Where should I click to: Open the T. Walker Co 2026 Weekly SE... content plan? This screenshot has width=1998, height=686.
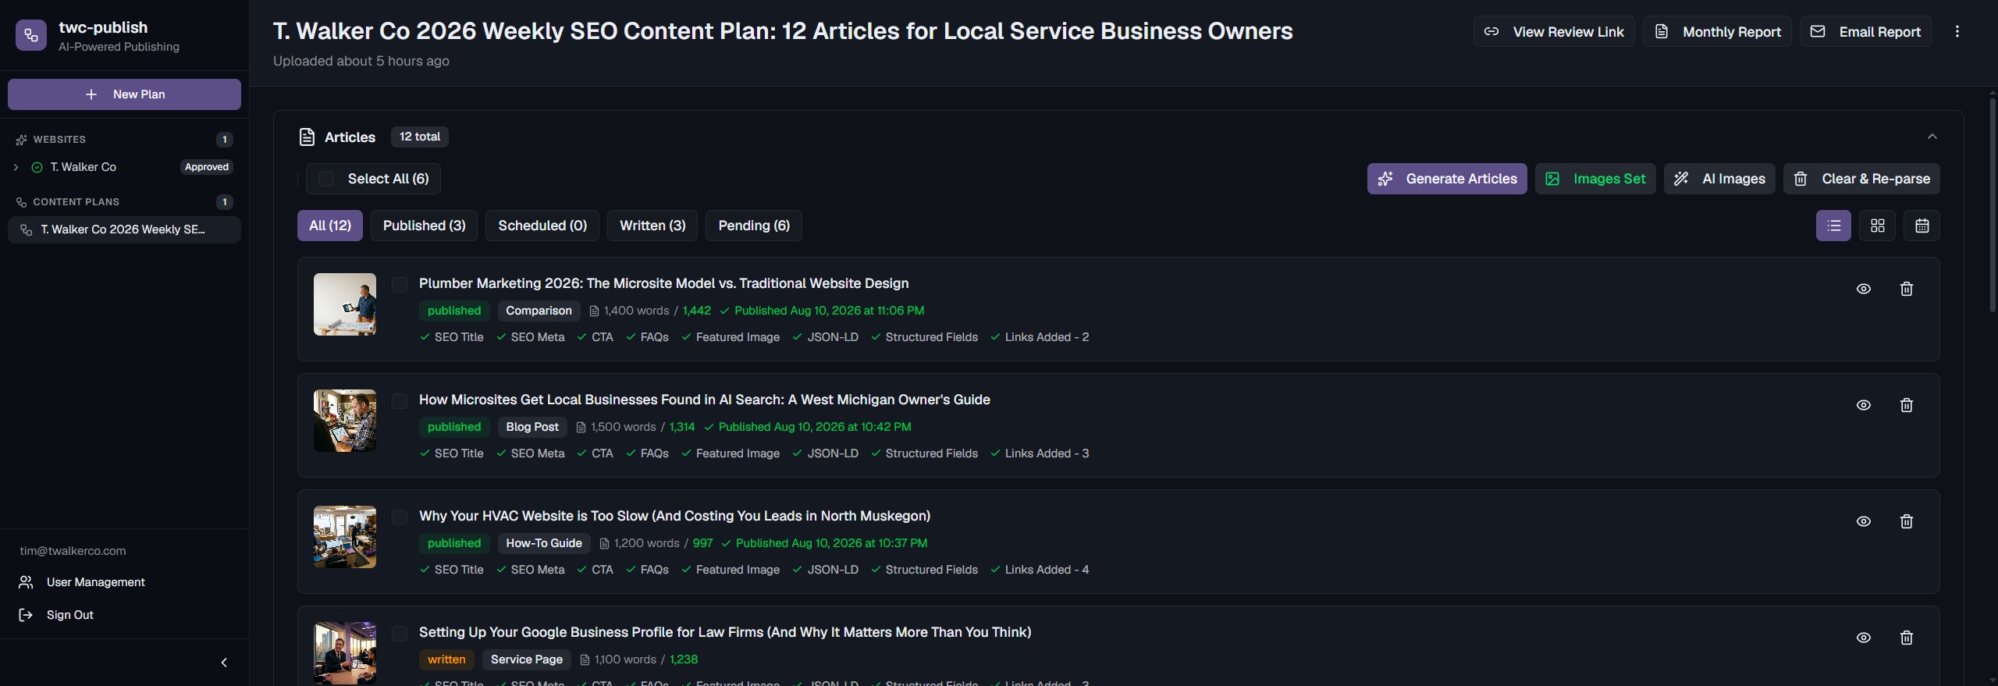pos(124,229)
